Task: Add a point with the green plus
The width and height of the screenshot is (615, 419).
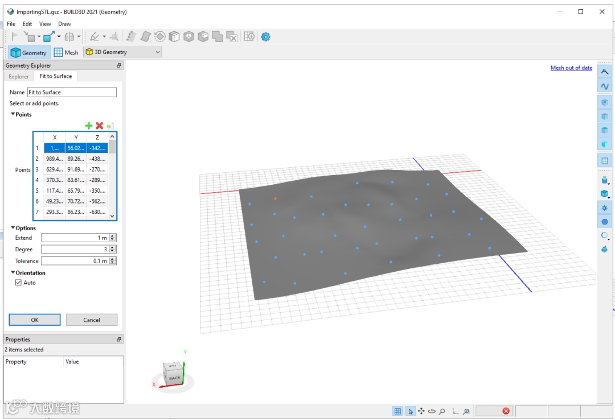Action: [89, 126]
